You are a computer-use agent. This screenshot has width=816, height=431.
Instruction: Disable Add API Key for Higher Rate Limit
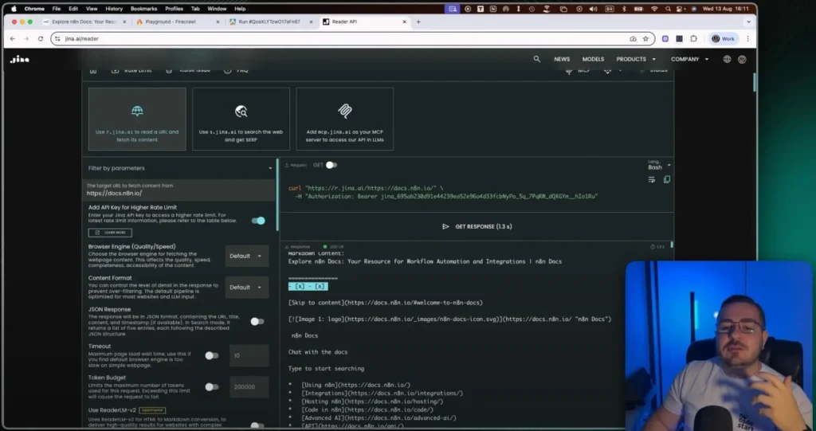coord(258,221)
